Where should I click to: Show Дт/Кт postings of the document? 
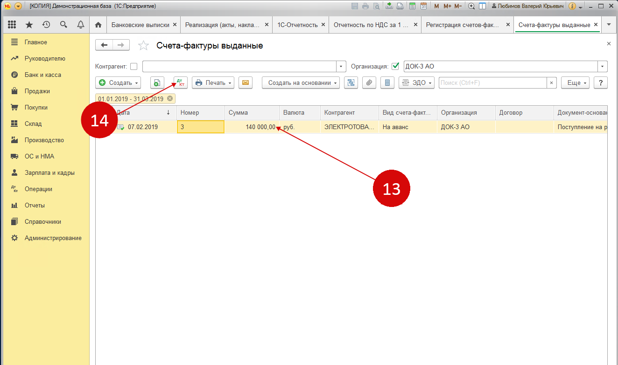[181, 83]
